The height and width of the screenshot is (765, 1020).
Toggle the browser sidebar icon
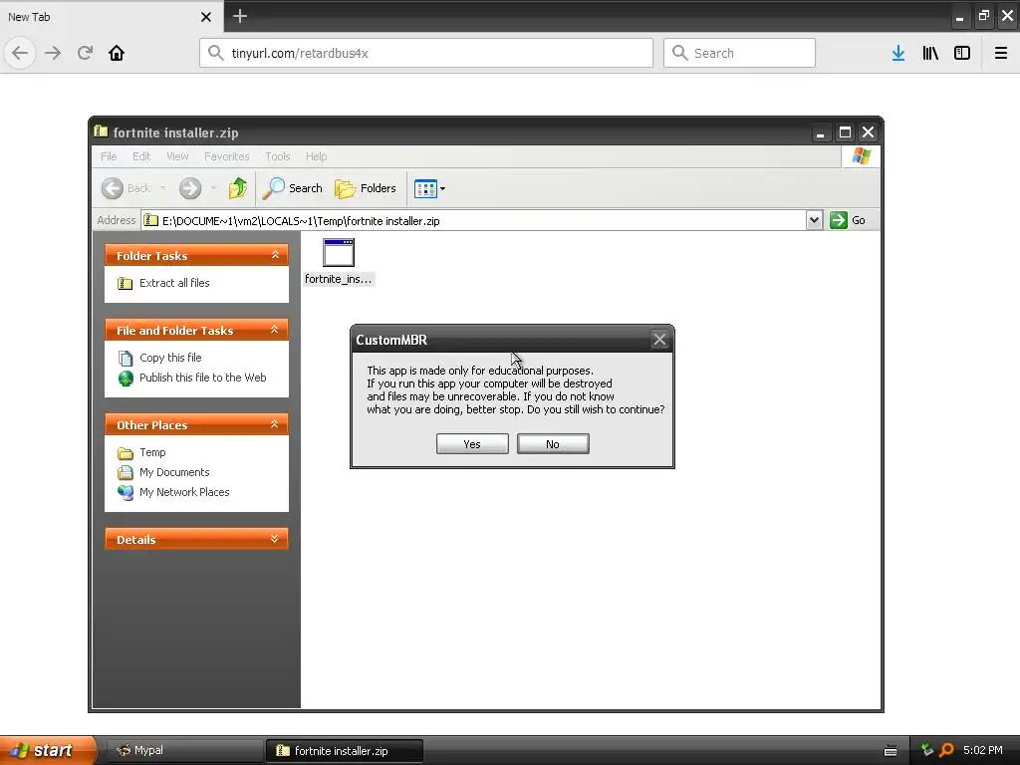[962, 53]
